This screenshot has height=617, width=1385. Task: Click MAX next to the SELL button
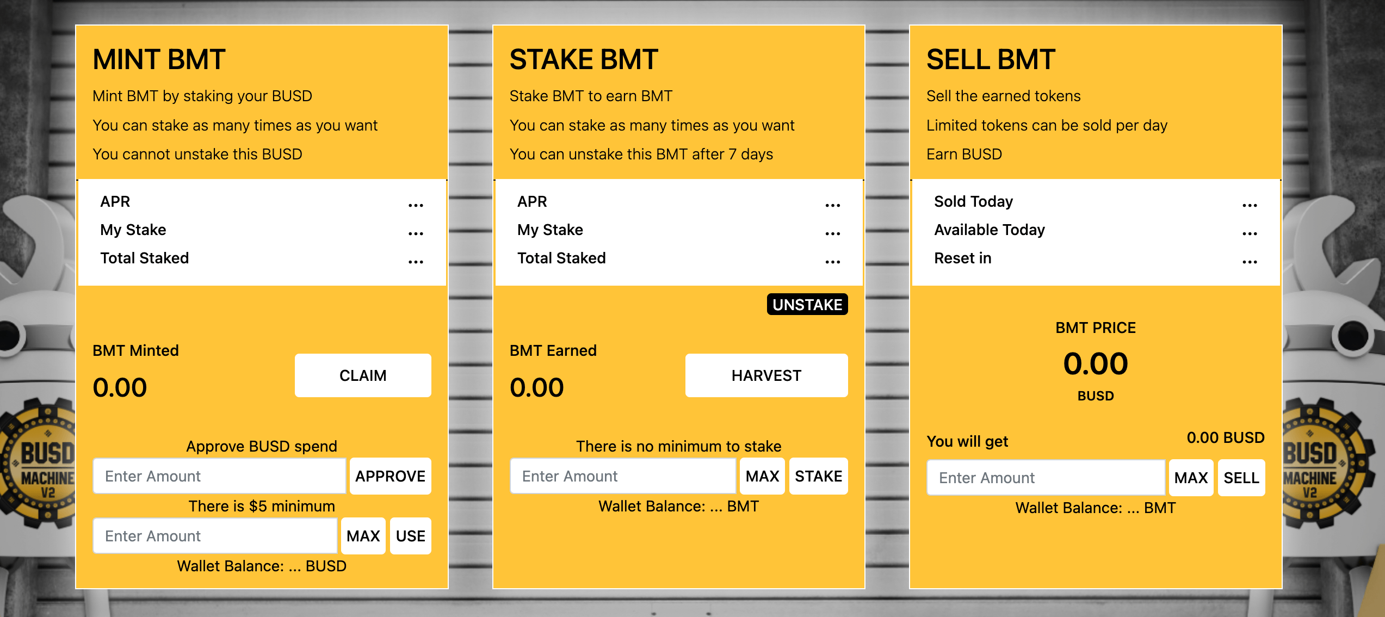[x=1191, y=478]
